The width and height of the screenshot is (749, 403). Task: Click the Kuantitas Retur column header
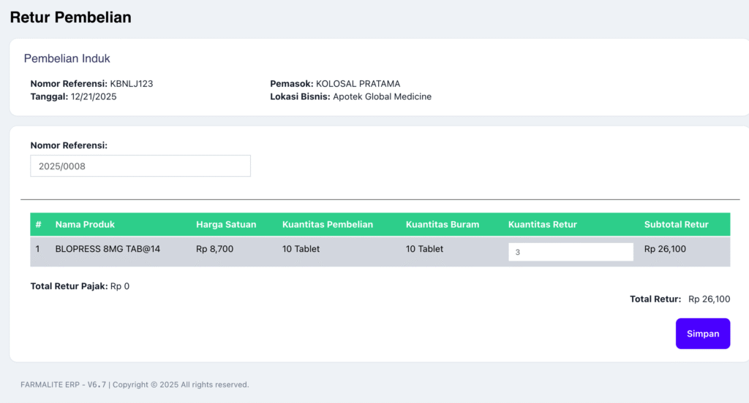click(x=543, y=224)
